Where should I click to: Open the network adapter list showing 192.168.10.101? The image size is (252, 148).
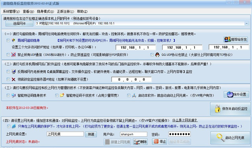(142, 24)
